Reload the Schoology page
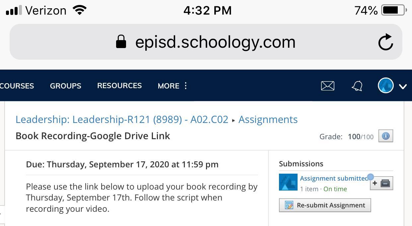 click(385, 42)
